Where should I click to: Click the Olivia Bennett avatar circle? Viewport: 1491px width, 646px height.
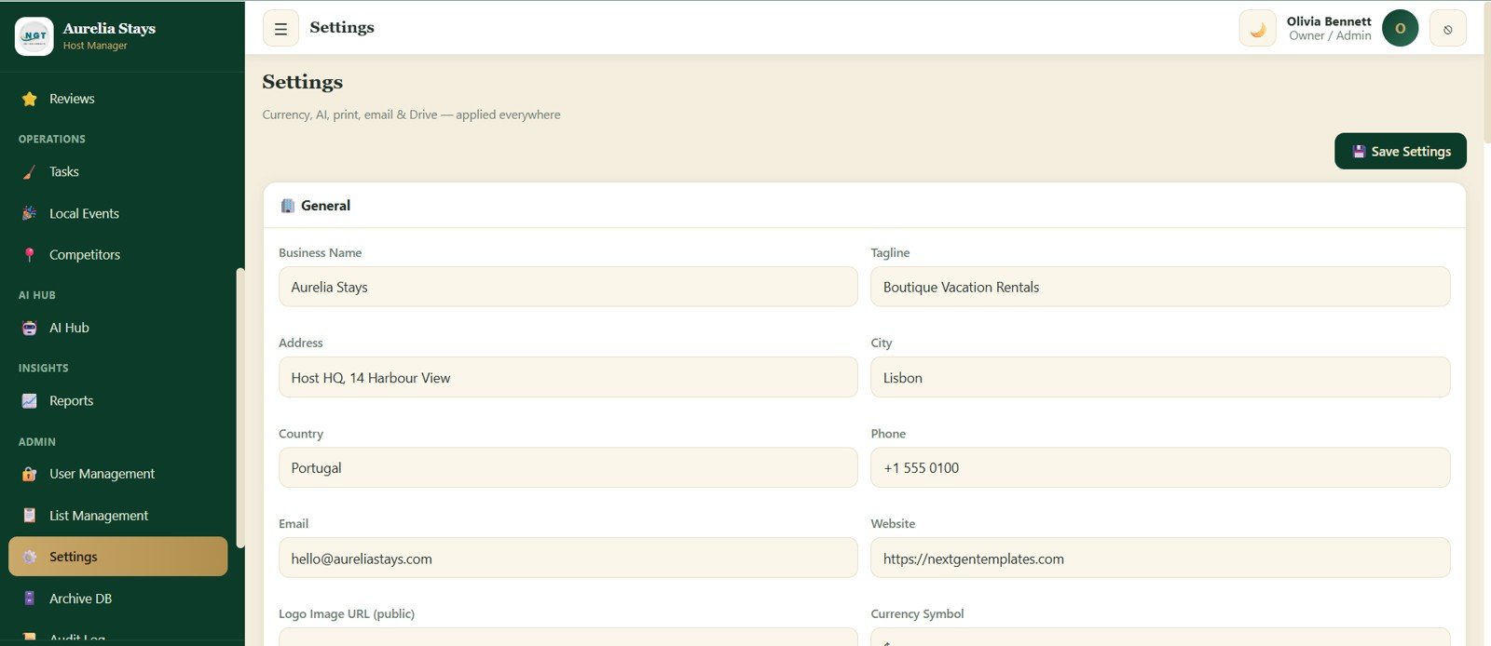coord(1400,29)
